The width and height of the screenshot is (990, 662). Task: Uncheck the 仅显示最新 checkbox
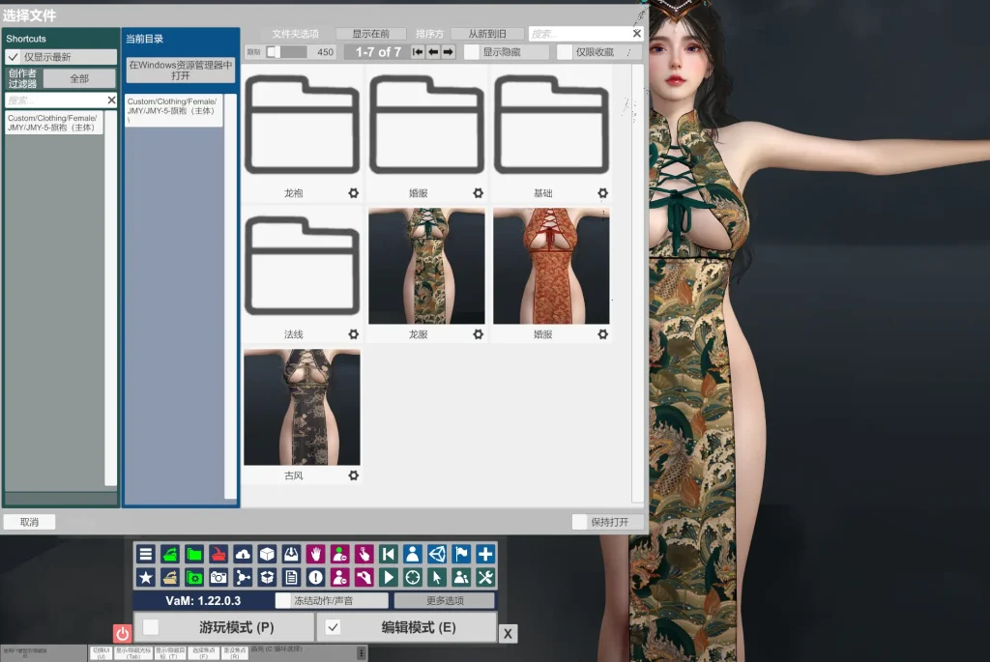tap(14, 57)
